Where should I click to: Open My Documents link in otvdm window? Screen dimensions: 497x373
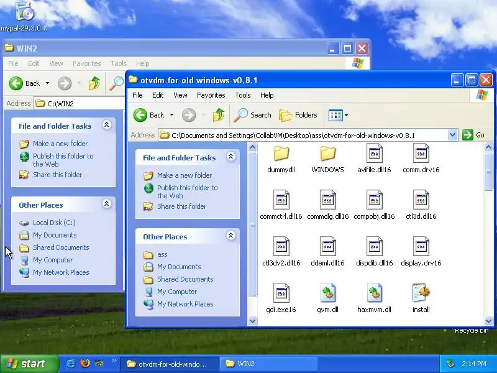pyautogui.click(x=179, y=267)
